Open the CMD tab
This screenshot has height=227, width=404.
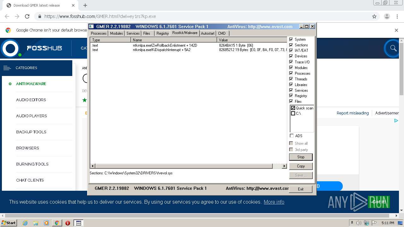click(x=222, y=33)
